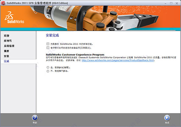Click the SolidWorks logo in the banner

(x=14, y=17)
